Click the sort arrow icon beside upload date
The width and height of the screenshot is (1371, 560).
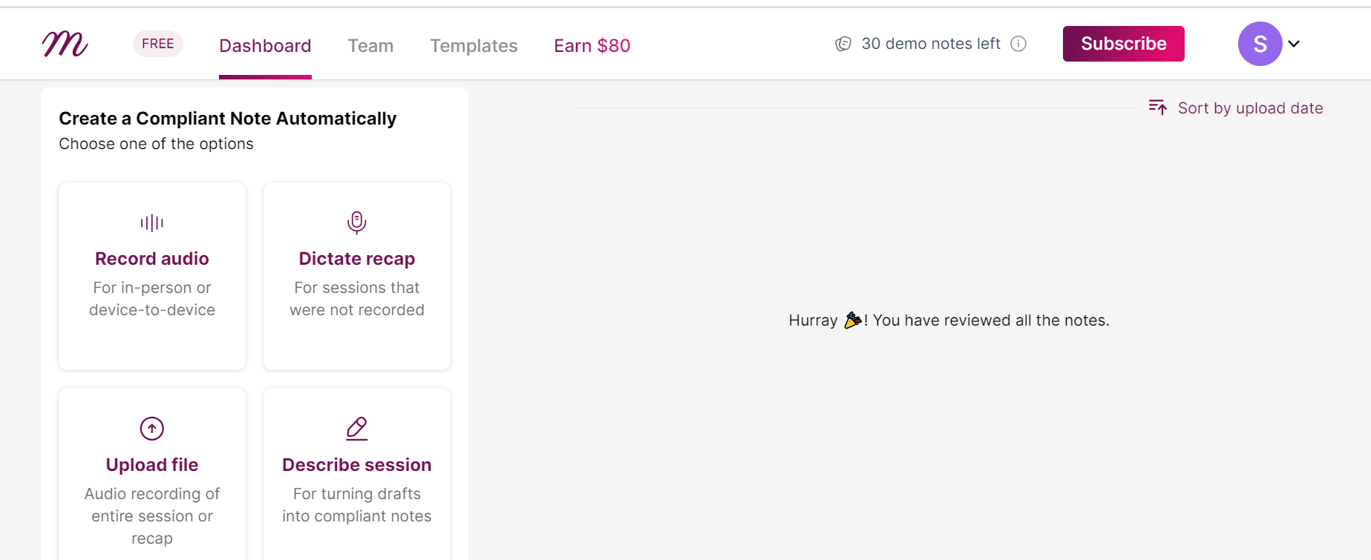pyautogui.click(x=1157, y=108)
